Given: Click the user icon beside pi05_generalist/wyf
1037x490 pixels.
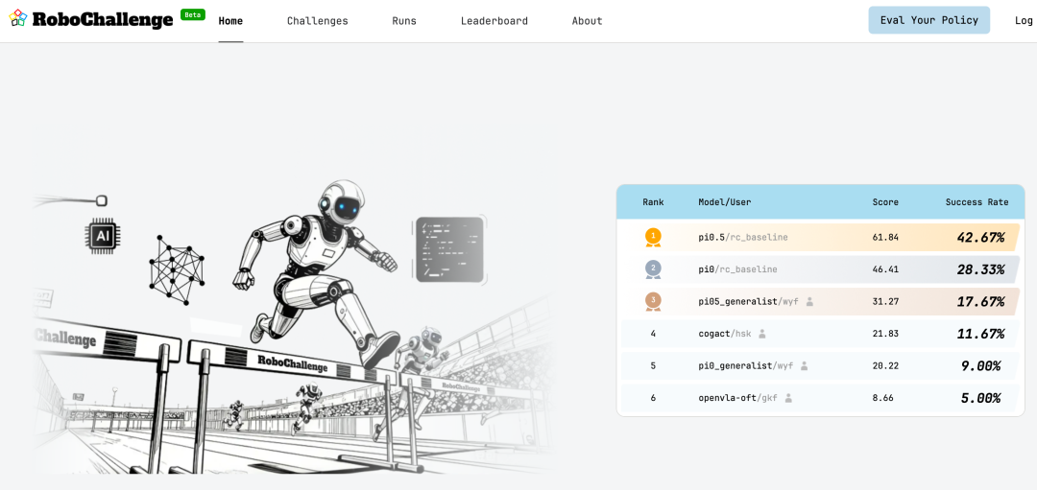Looking at the screenshot, I should 809,301.
